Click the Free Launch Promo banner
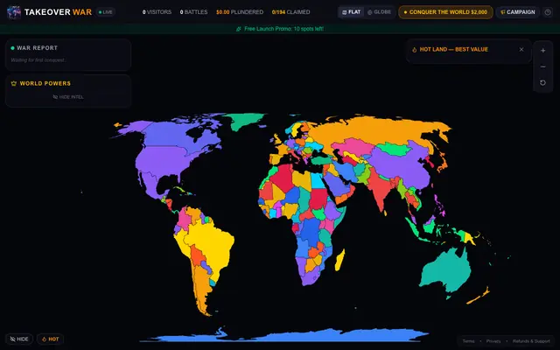Image resolution: width=560 pixels, height=350 pixels. click(x=280, y=29)
